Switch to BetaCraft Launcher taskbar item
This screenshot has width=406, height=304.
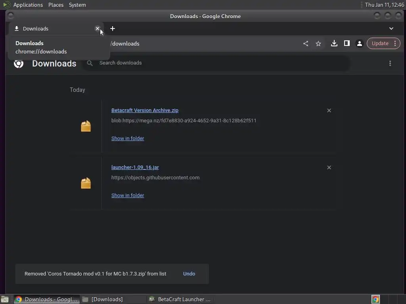(x=180, y=299)
